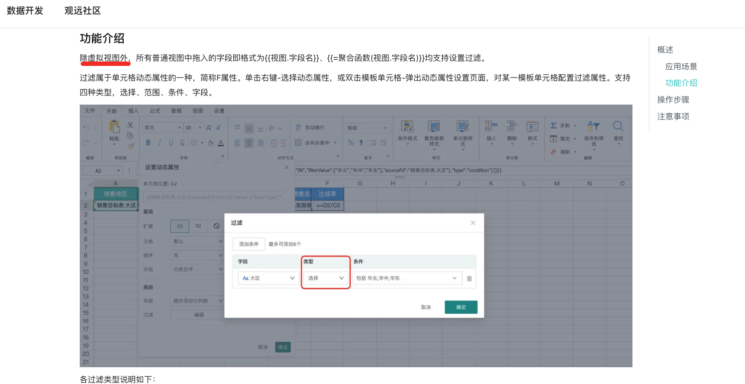The image size is (745, 384).
Task: Select the no-expand option under 扩展
Action: [216, 226]
